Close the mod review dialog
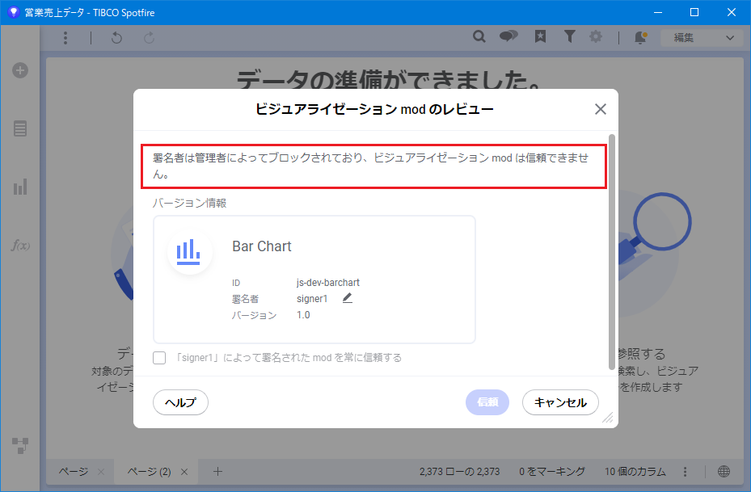This screenshot has height=492, width=751. [600, 109]
